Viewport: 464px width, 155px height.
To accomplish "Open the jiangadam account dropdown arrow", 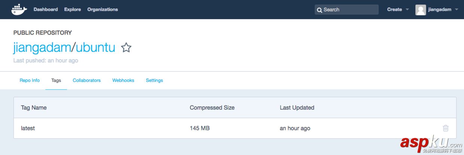I will coord(457,10).
